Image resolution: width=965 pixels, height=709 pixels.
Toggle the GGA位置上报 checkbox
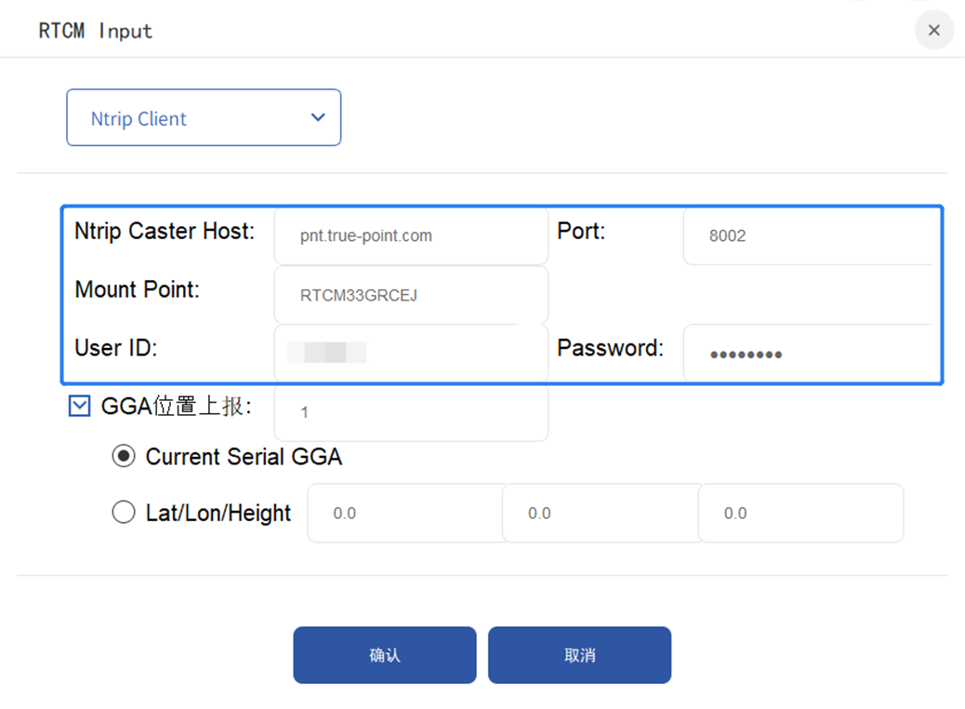point(80,406)
